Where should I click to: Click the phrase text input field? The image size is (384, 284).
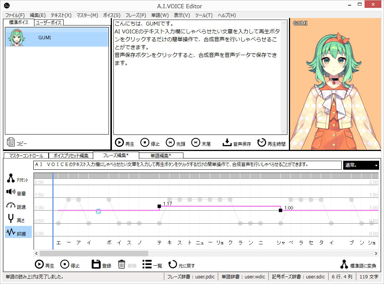click(188, 165)
